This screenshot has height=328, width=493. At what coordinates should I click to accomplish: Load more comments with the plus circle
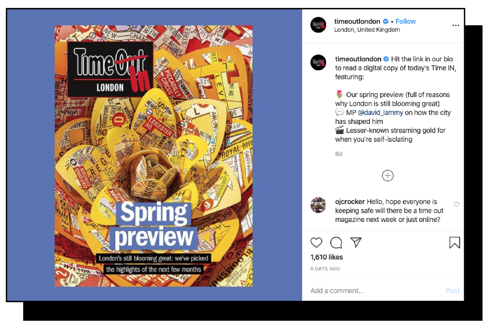pos(388,176)
